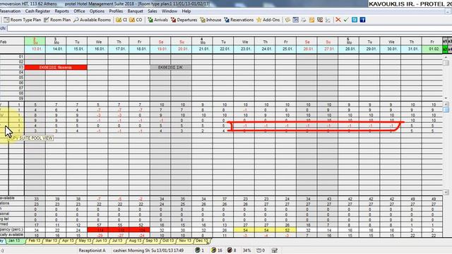This screenshot has width=452, height=254.
Task: Click the printer toolbar icon
Action: [x=304, y=20]
